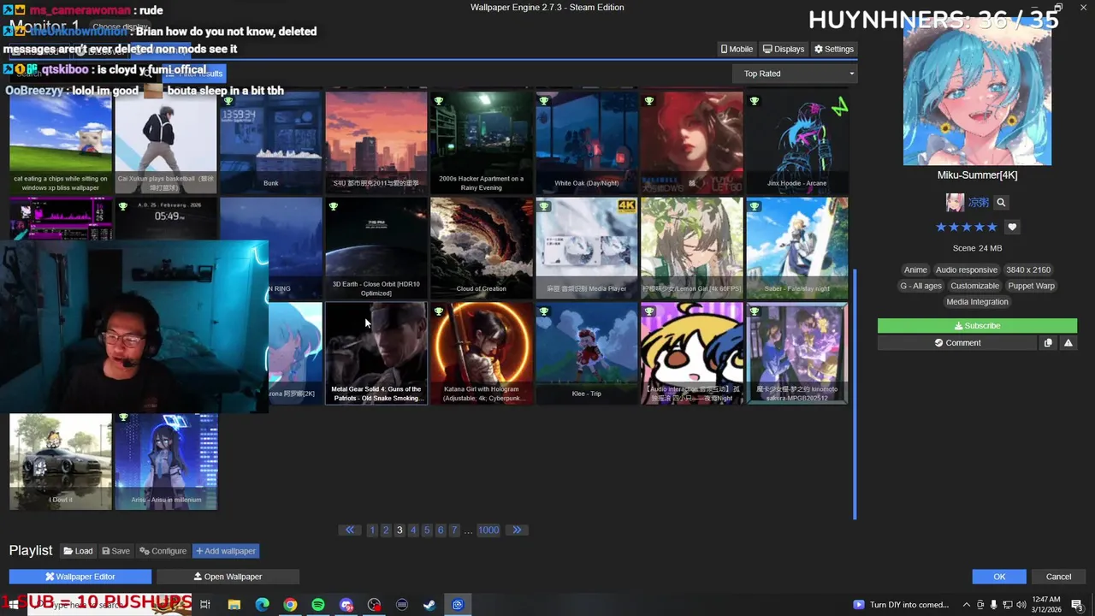Viewport: 1095px width, 616px height.
Task: Select the Puppet Warp tag
Action: (x=1031, y=286)
